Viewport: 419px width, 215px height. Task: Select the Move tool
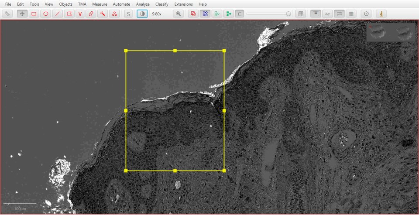pos(22,14)
